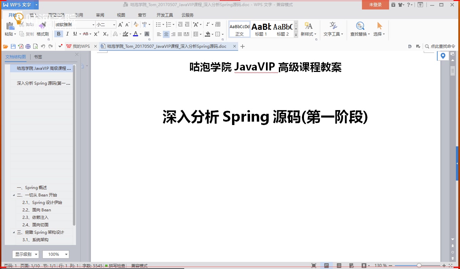
Task: Apply character shading (gray A icon)
Action: point(147,34)
